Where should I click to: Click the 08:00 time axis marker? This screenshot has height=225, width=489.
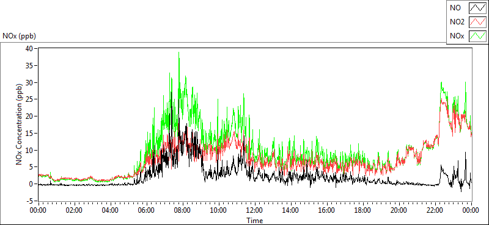(x=182, y=210)
